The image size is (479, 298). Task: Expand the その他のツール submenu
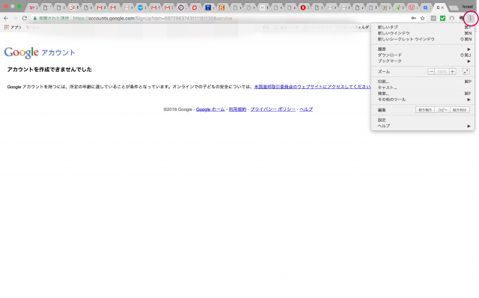(x=423, y=100)
